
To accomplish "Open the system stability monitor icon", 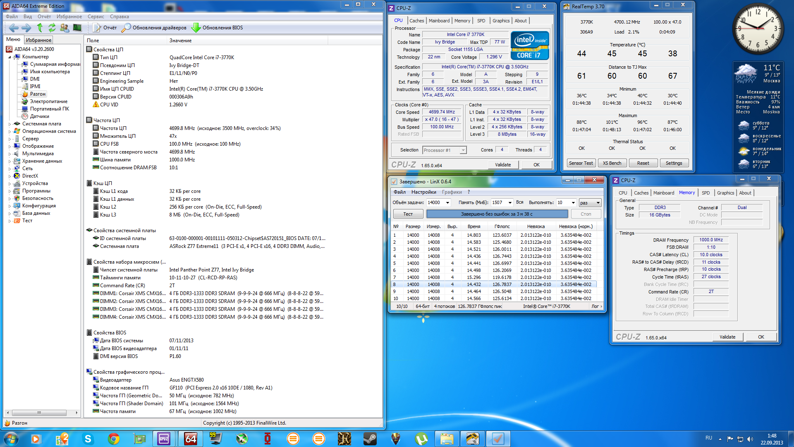I will [x=77, y=28].
